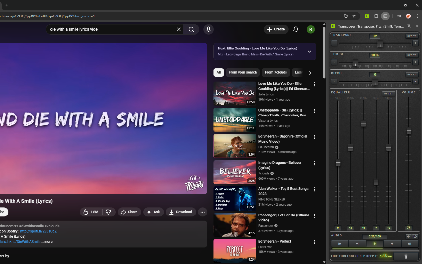This screenshot has height=264, width=422.
Task: Rewind in Transposer audio controls
Action: pos(357,244)
